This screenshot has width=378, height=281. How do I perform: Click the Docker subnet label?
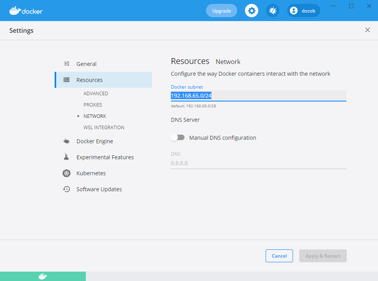pos(187,87)
